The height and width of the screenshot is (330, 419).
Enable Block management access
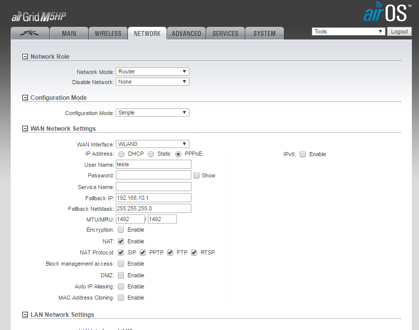[x=121, y=264]
